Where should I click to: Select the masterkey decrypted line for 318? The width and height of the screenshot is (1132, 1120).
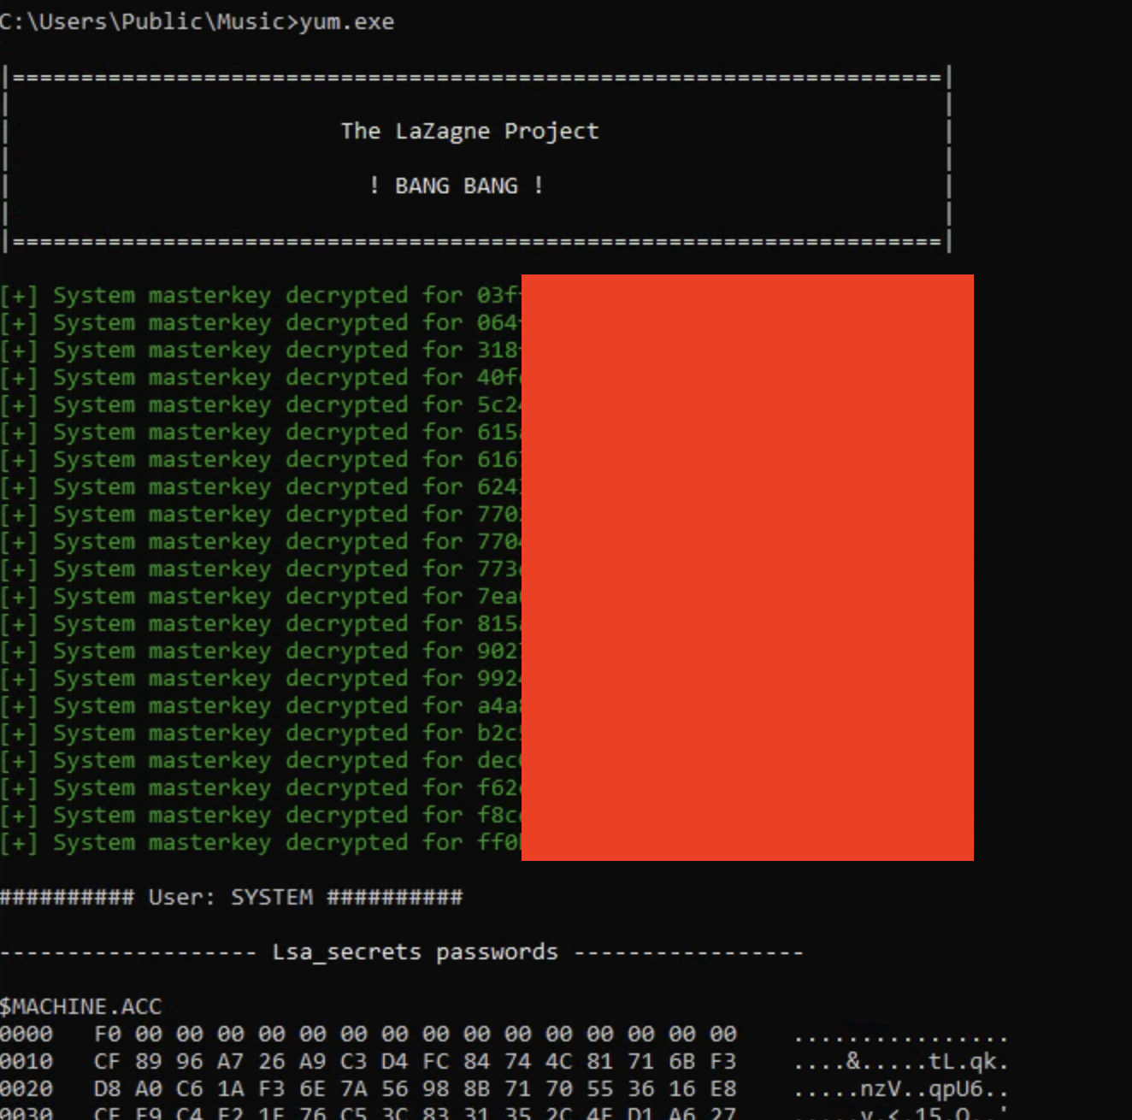[260, 350]
